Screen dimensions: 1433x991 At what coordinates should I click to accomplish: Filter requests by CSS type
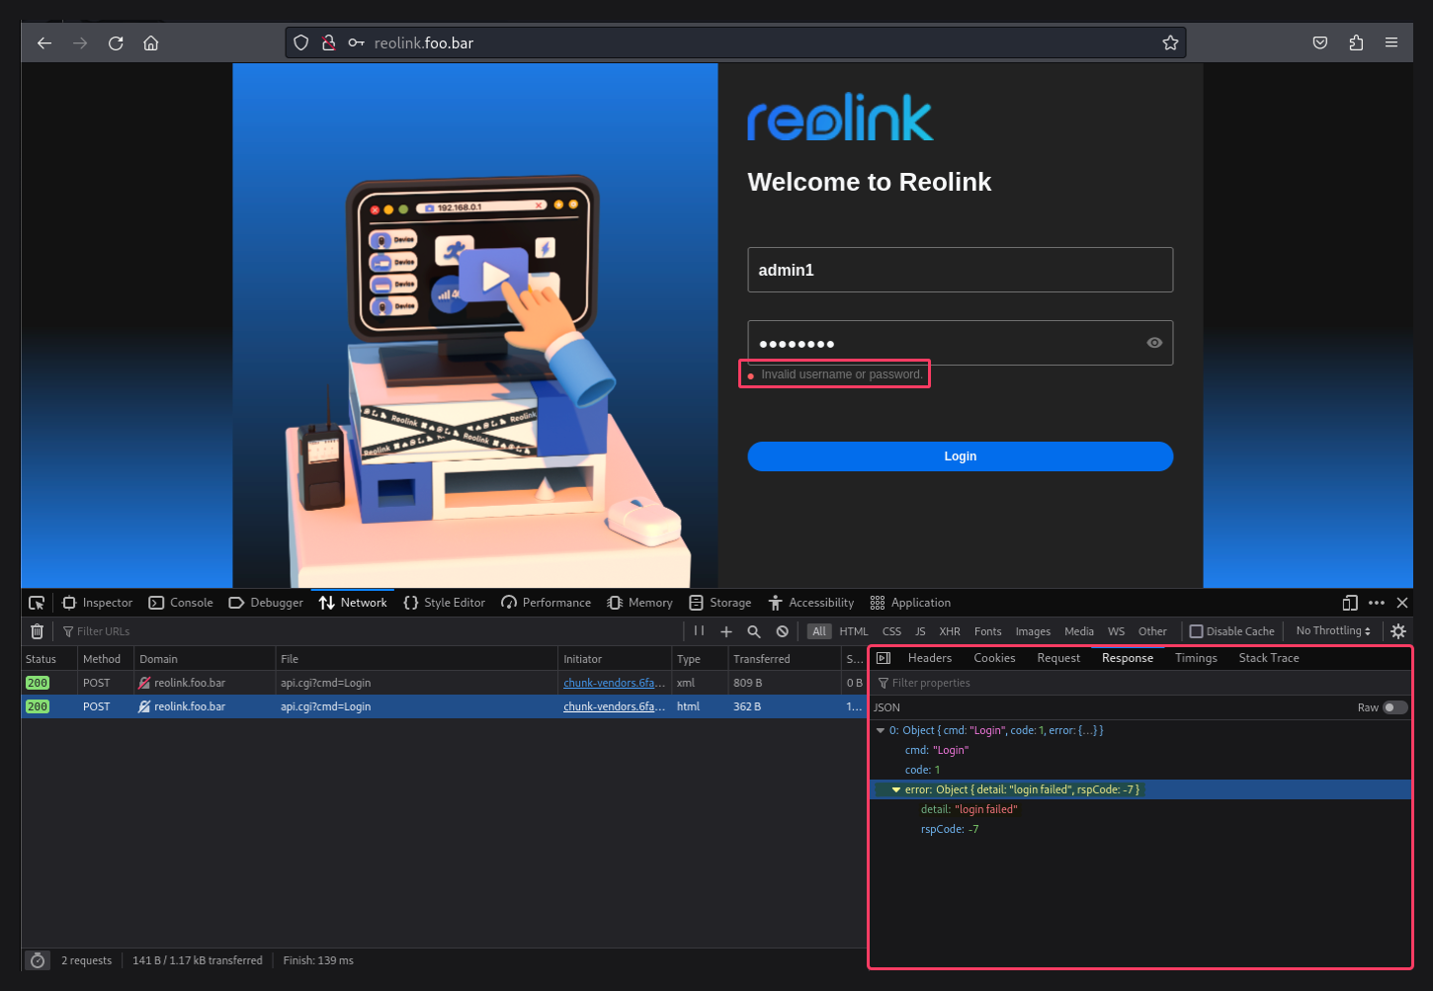tap(891, 631)
